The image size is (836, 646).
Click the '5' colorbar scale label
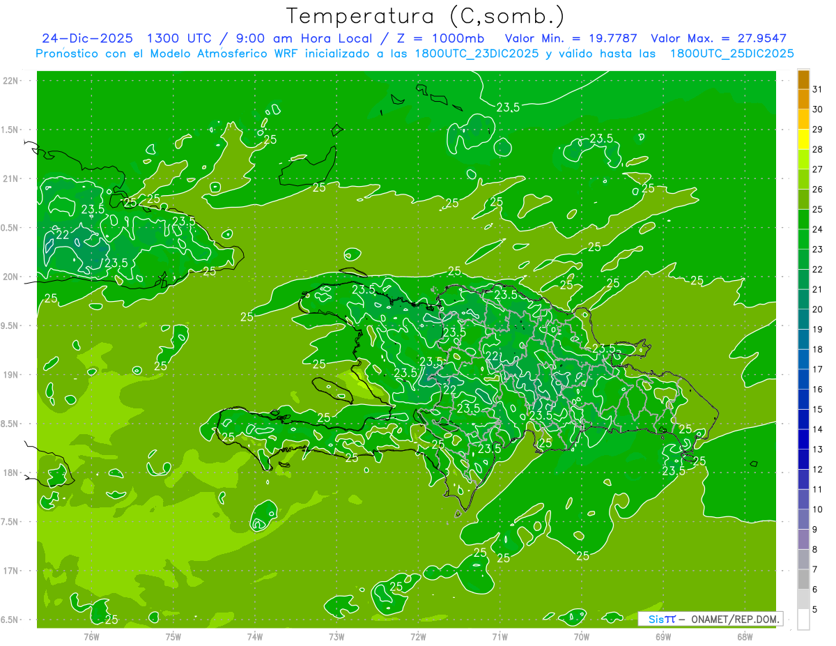816,609
